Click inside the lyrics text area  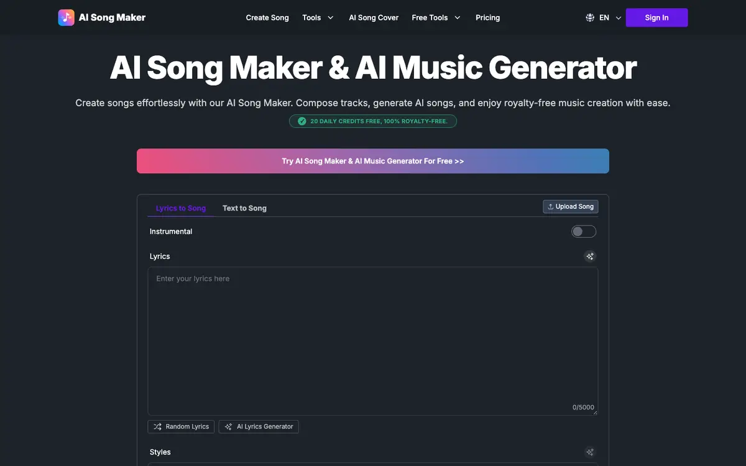pos(373,341)
